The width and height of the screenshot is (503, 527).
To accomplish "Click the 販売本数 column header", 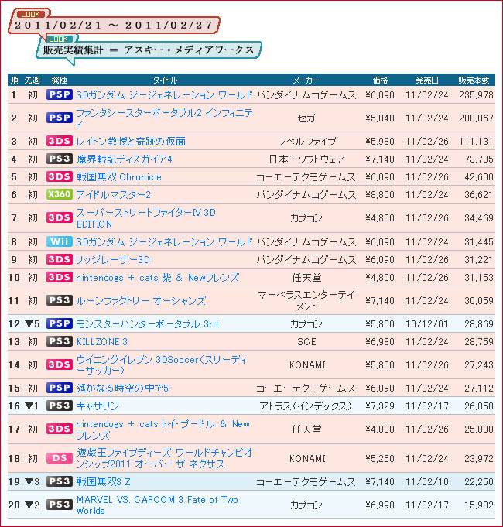I will point(474,80).
